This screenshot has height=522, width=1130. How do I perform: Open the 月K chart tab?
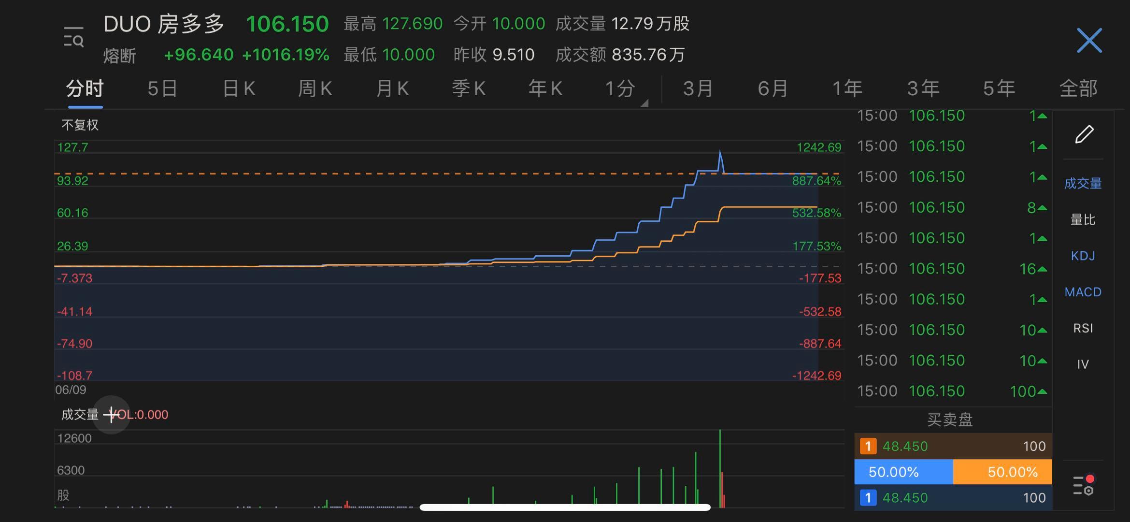392,89
